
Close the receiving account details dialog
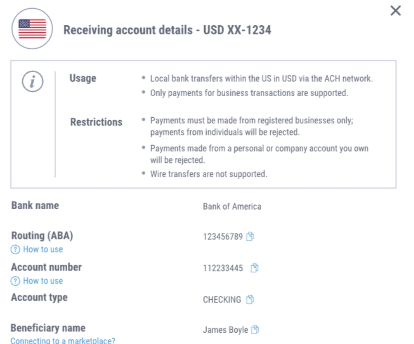[x=396, y=11]
